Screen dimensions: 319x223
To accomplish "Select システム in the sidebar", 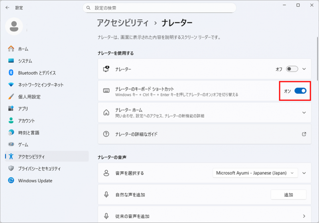I will tap(25, 61).
